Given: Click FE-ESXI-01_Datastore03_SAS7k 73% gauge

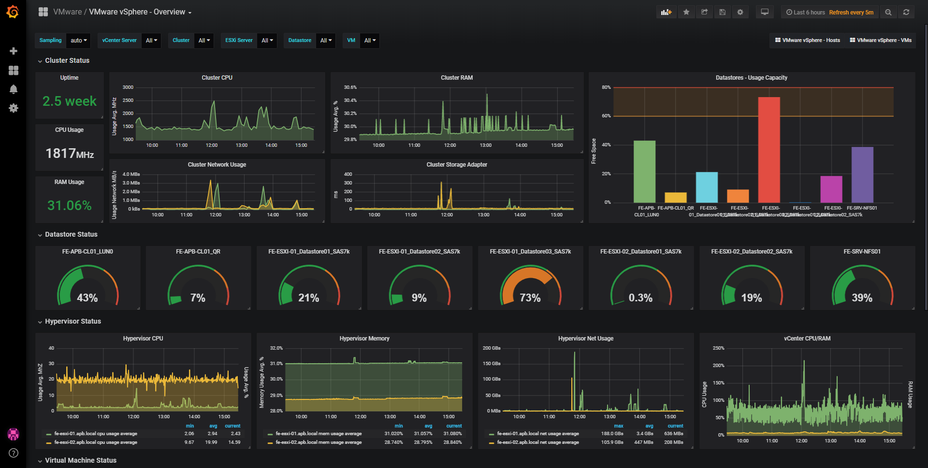Looking at the screenshot, I should pos(530,286).
